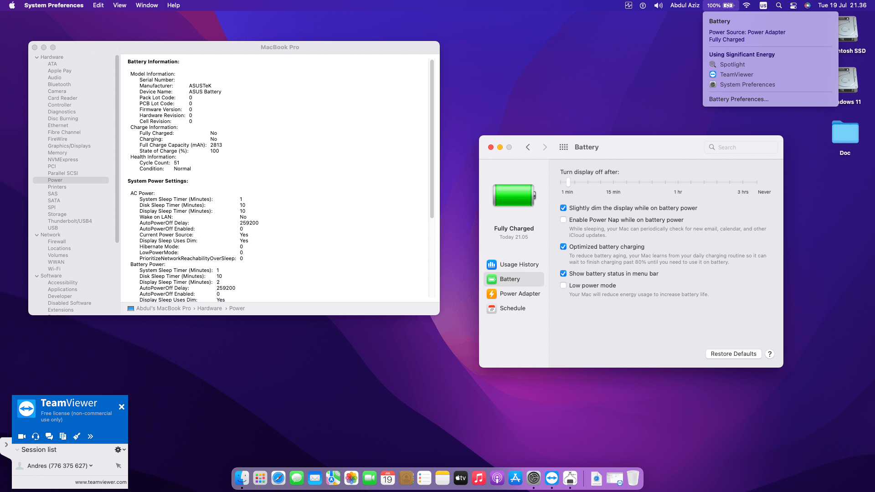
Task: Click Restore Defaults button
Action: (734, 354)
